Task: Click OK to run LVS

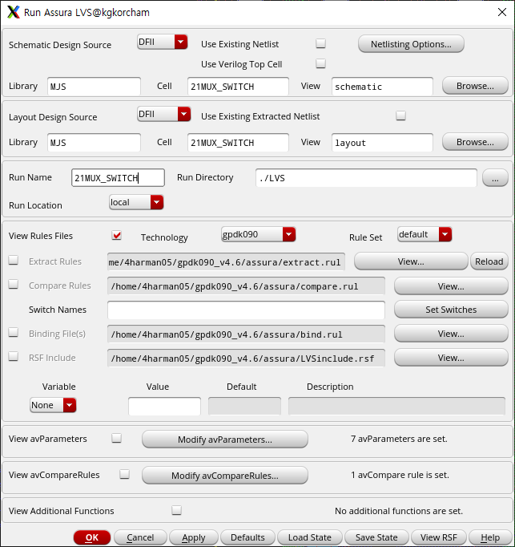Action: pos(92,537)
